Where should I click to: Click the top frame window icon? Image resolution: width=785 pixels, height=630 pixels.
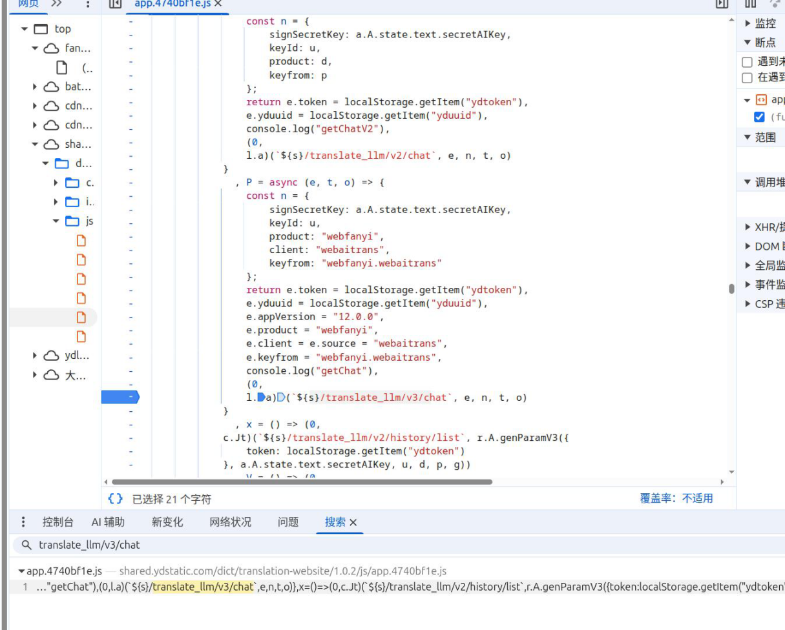click(x=41, y=29)
